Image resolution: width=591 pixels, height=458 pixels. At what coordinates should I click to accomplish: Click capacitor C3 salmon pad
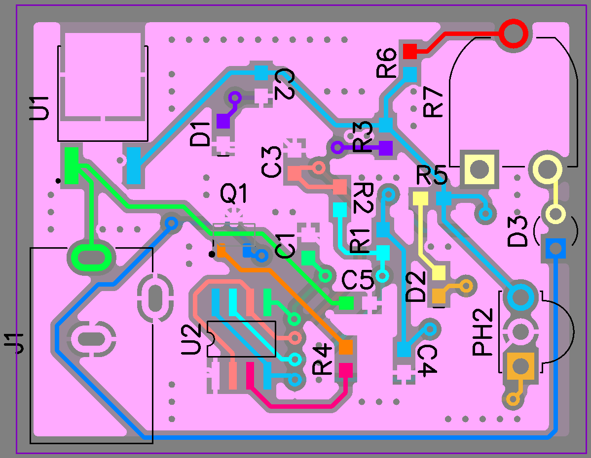click(294, 173)
